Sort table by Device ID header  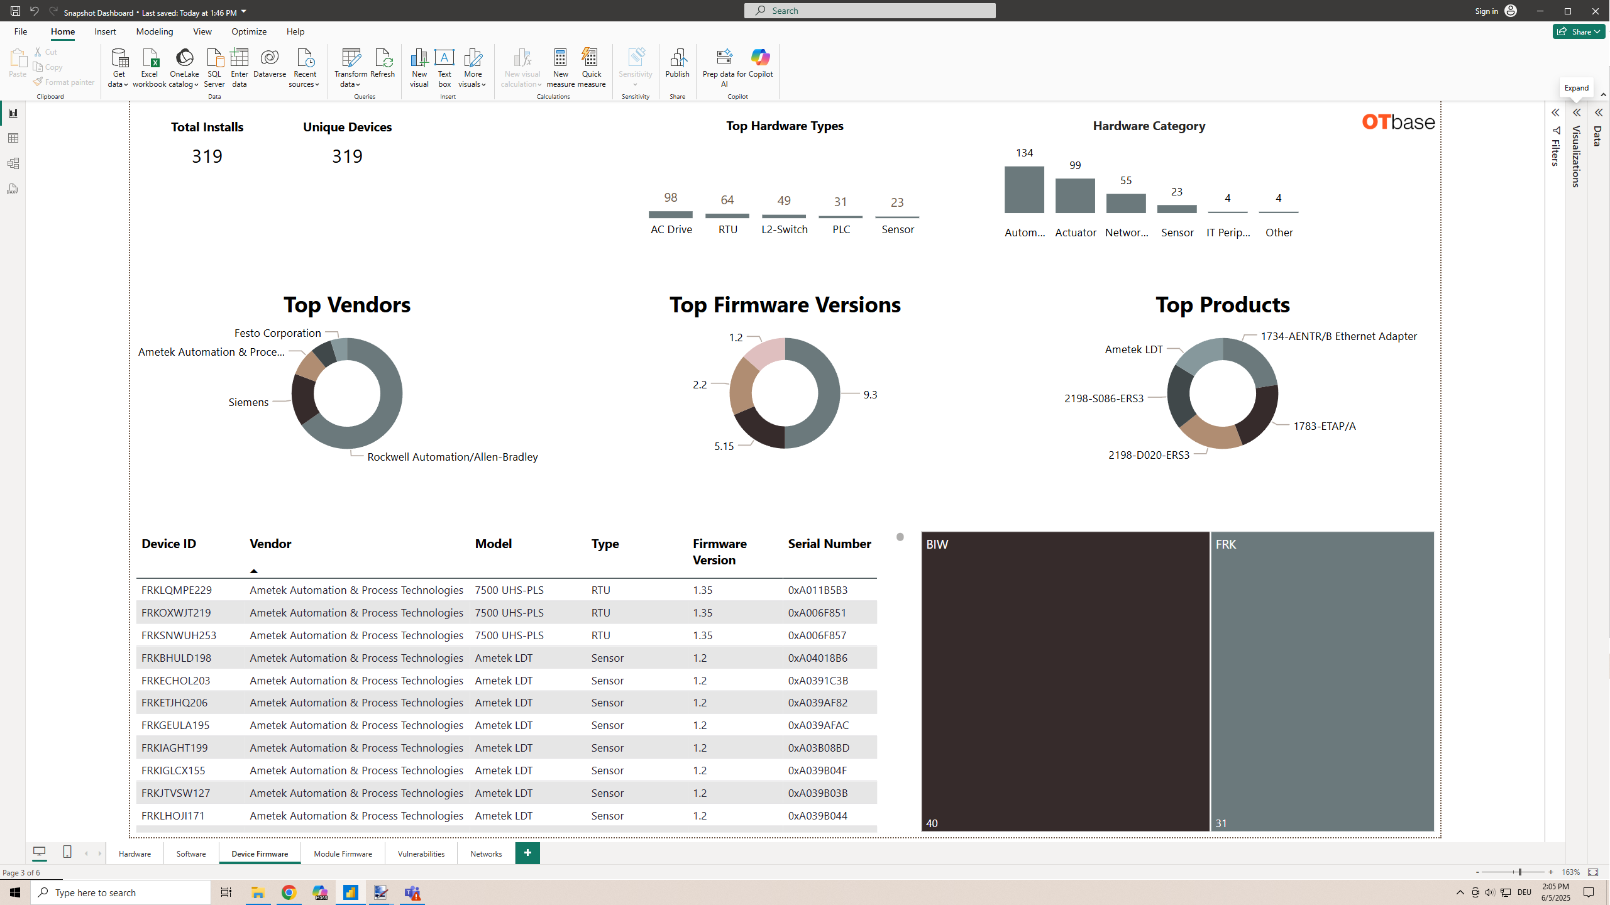(168, 544)
